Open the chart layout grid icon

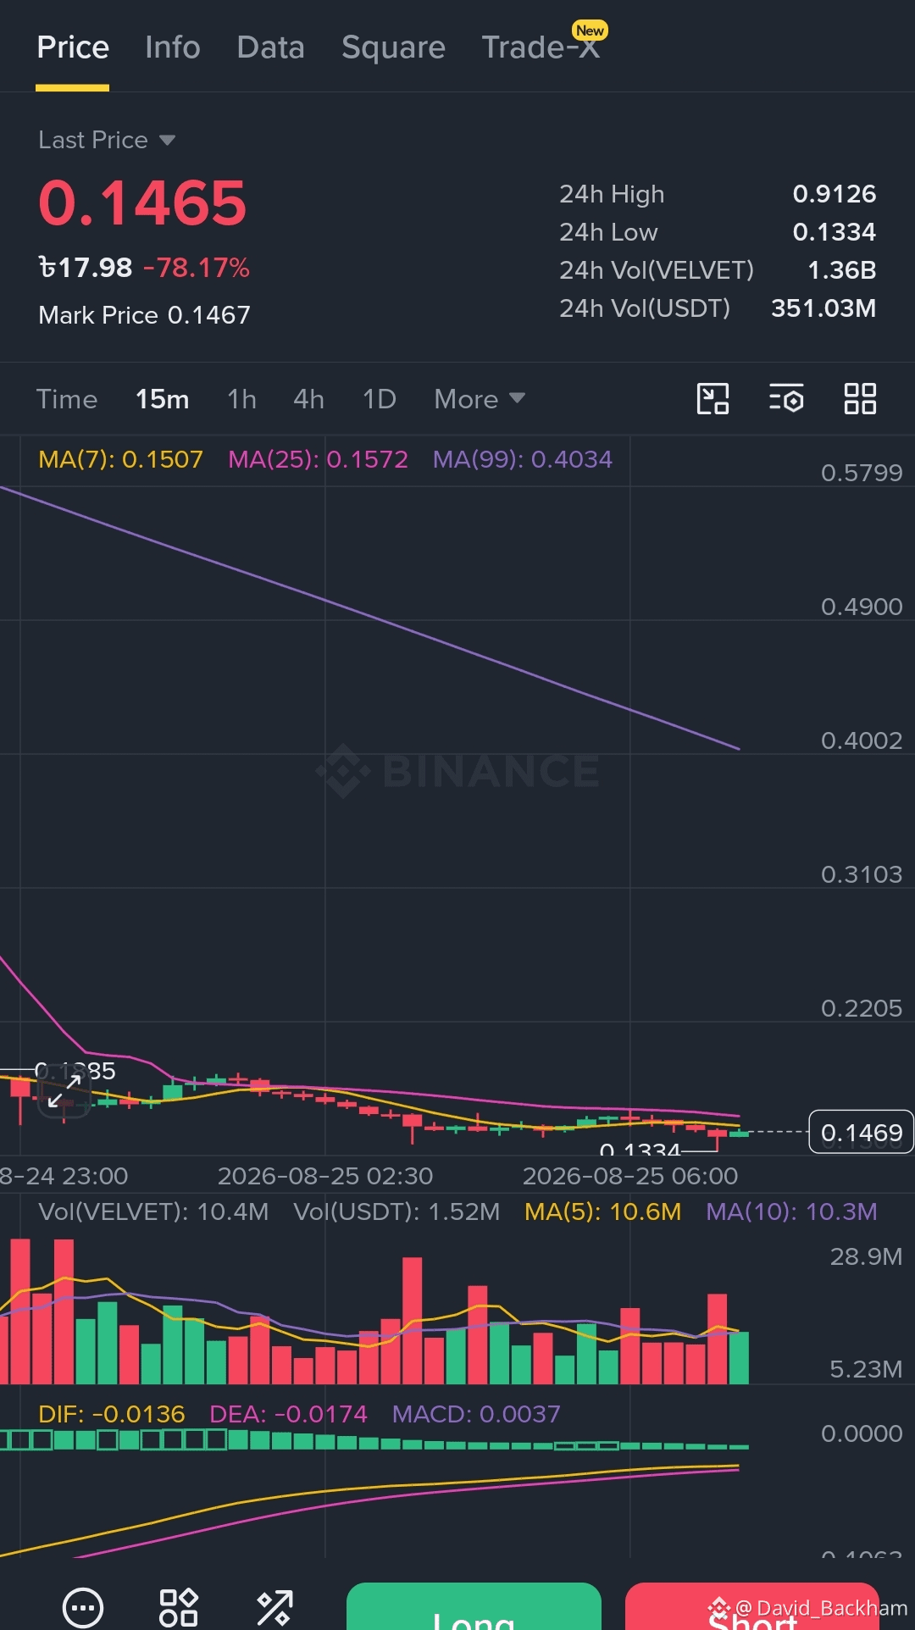click(860, 398)
